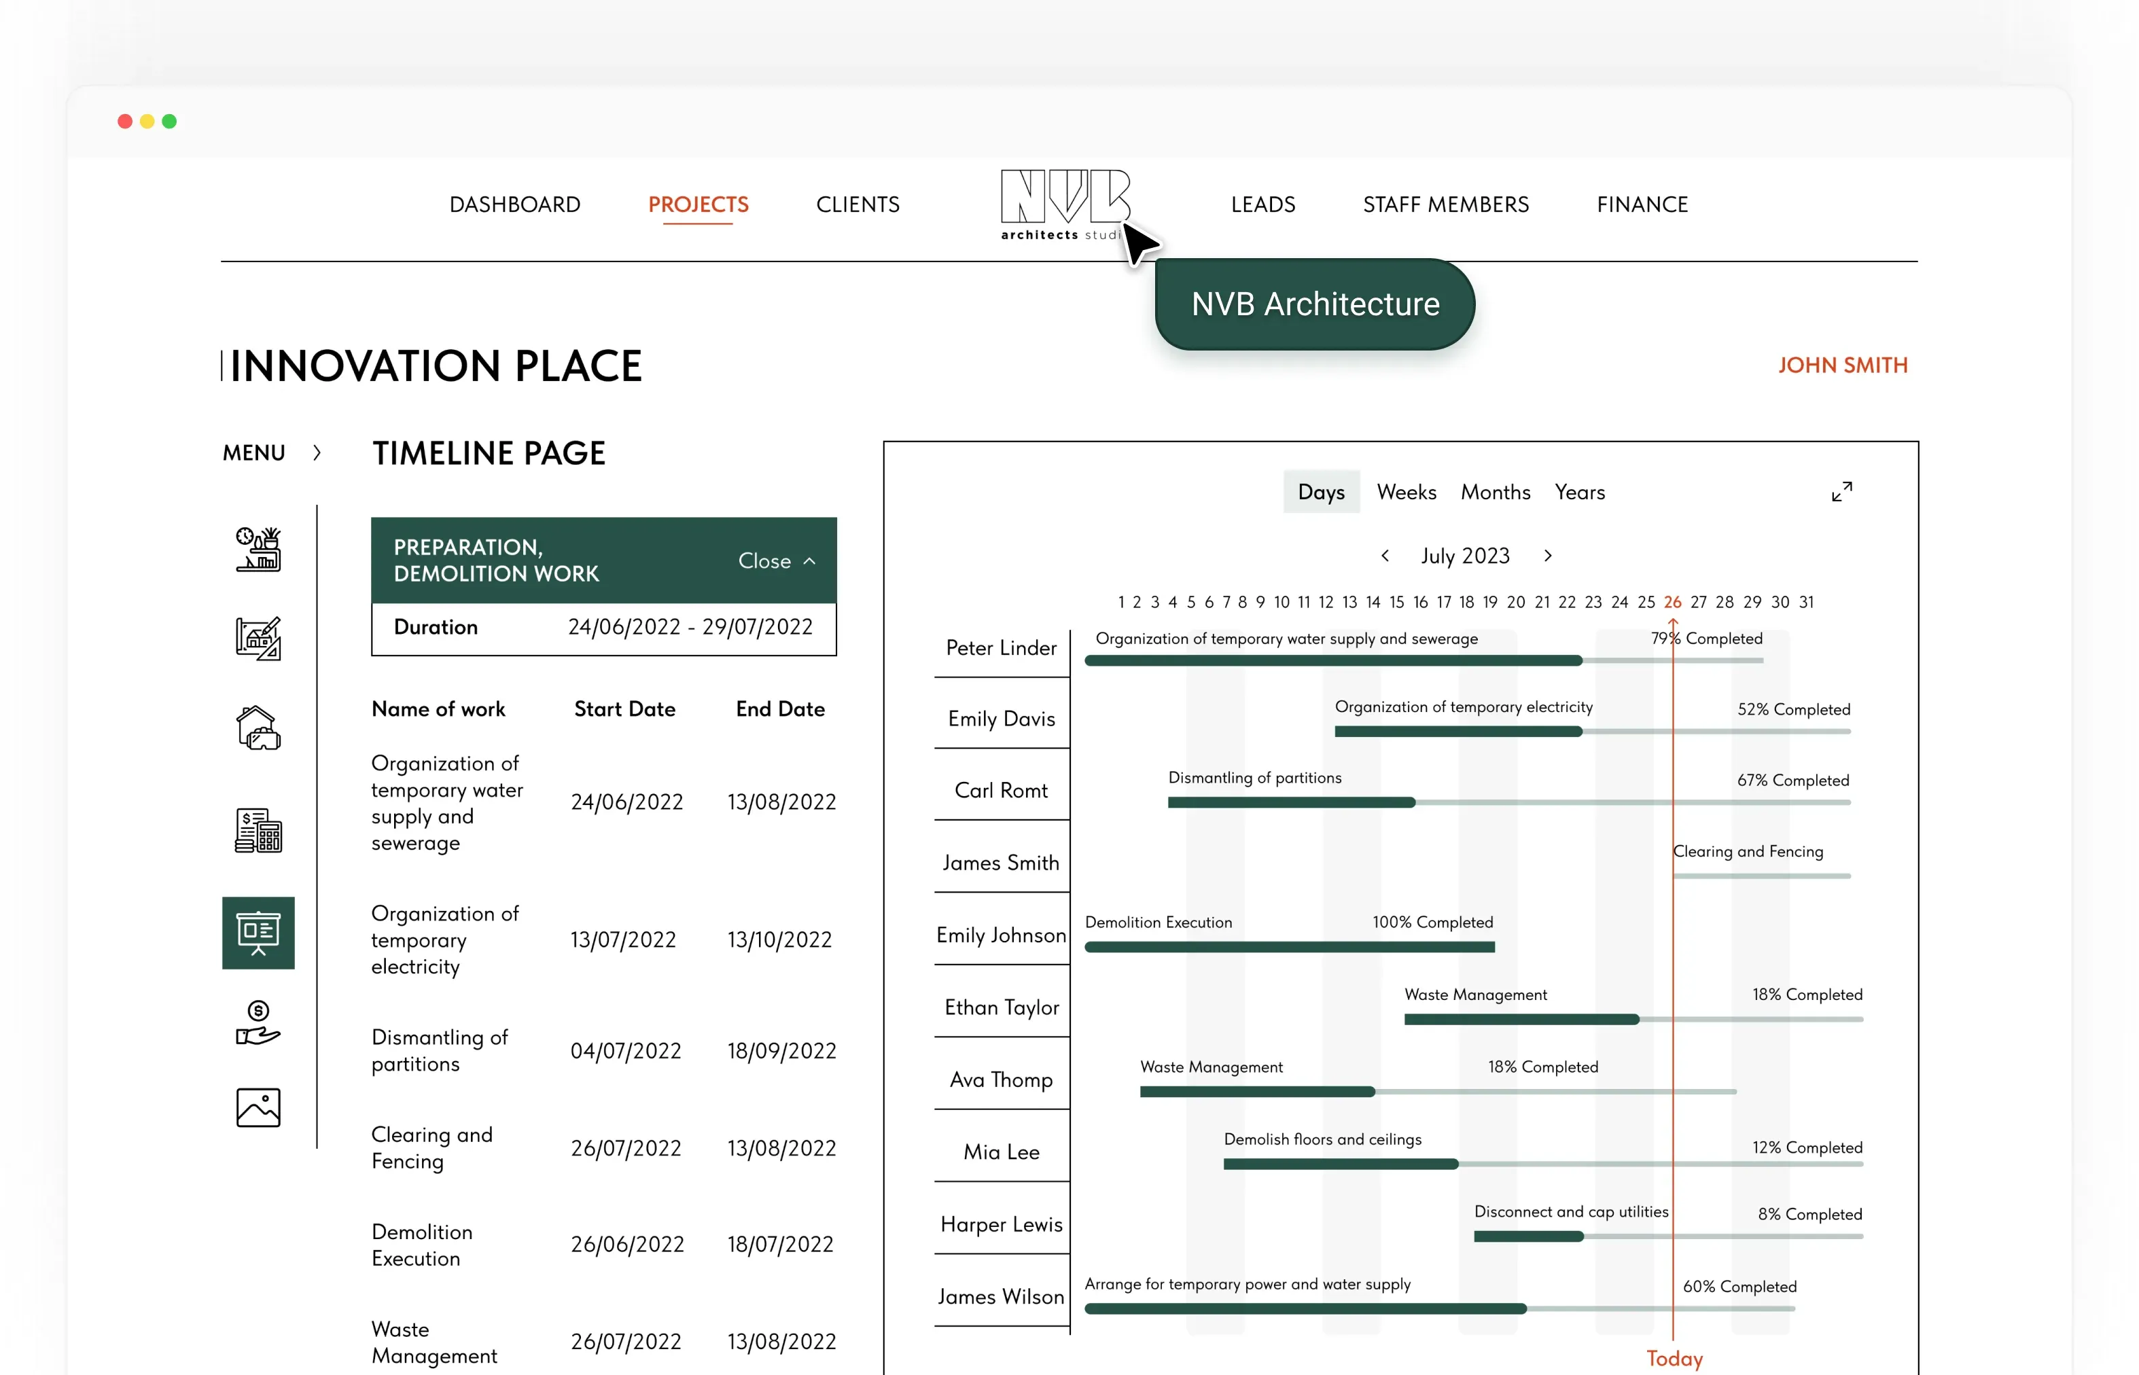Screen dimensions: 2139x1375
Task: Click the Dismantling of partitions work row
Action: pos(604,1050)
